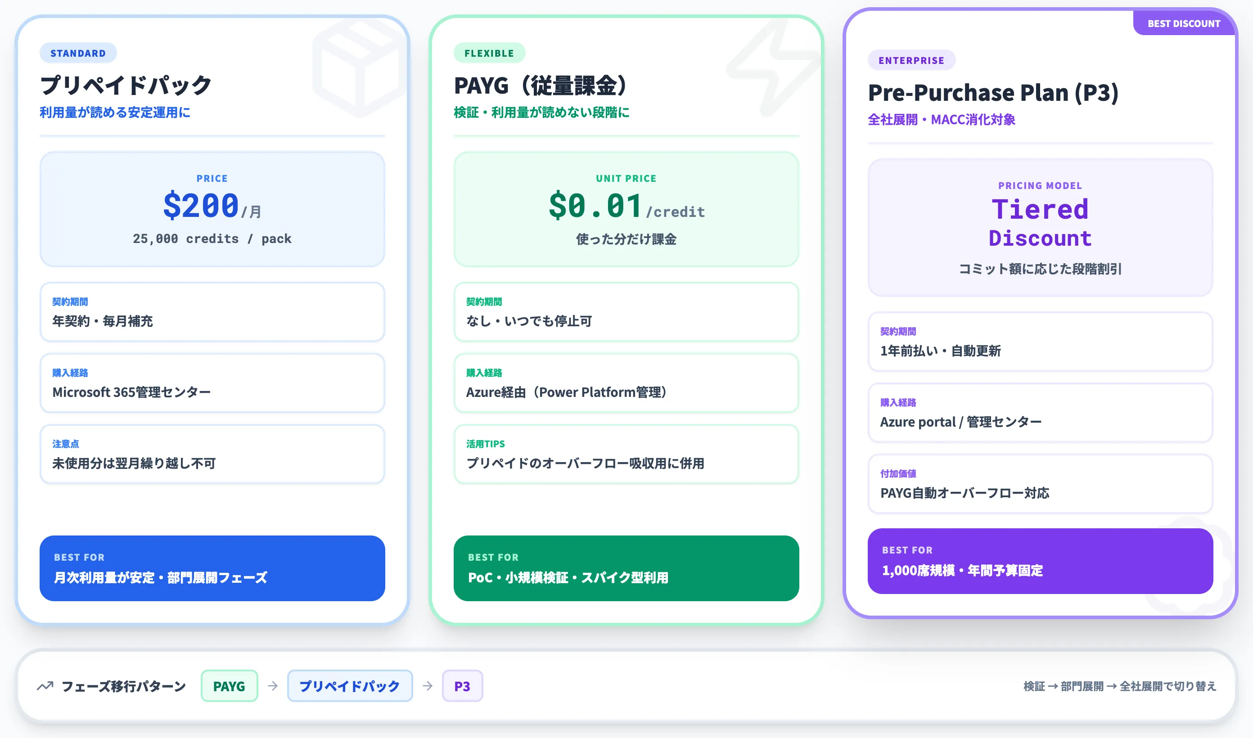Image resolution: width=1253 pixels, height=738 pixels.
Task: Click the 未使用分は翌月繰り越し不可 row
Action: (x=212, y=454)
